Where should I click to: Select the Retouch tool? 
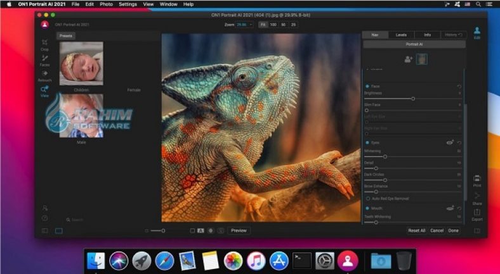(x=44, y=76)
